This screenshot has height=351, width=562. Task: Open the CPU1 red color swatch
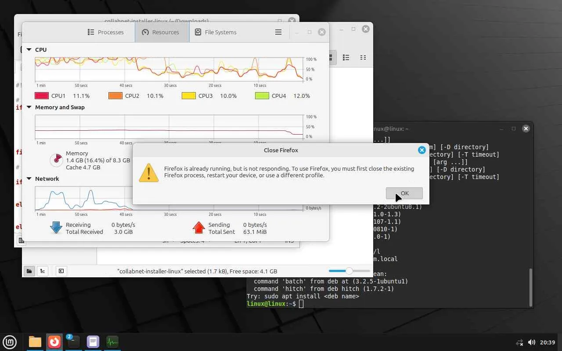pos(42,96)
